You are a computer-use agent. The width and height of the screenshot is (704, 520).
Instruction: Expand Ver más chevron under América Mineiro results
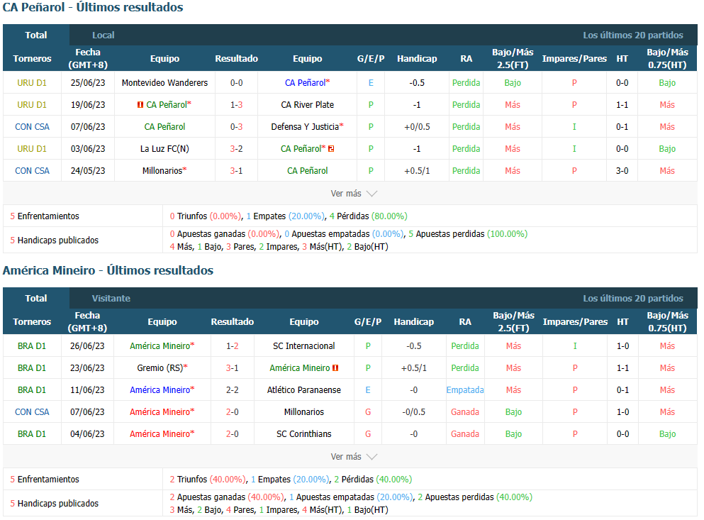coord(371,457)
